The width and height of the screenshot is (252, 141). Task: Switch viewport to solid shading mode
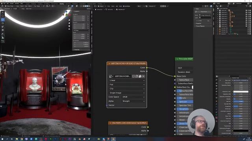[x=85, y=6]
